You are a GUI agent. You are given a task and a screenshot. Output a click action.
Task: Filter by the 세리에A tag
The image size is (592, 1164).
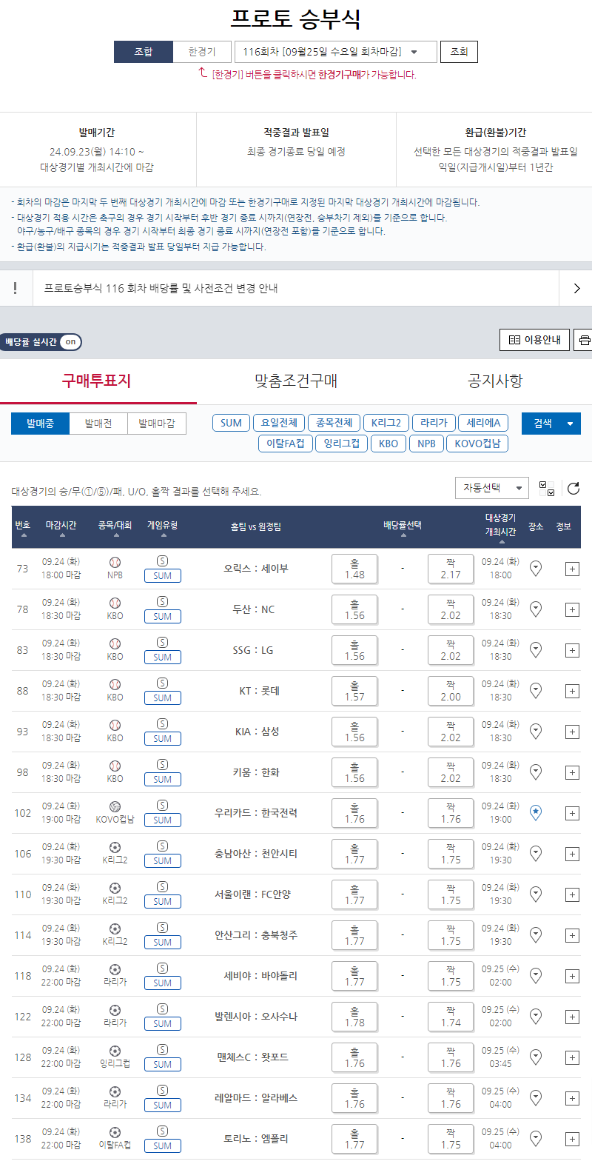pyautogui.click(x=483, y=423)
